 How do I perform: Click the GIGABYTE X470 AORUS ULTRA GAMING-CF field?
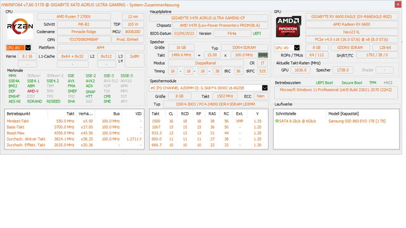(209, 18)
